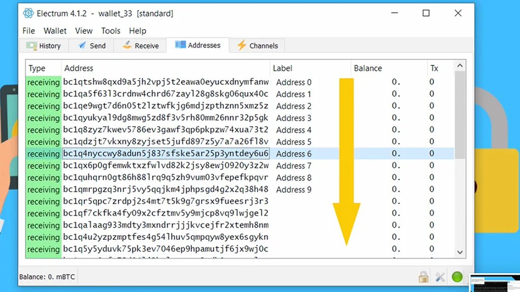Sort by the Balance column header
The width and height of the screenshot is (520, 292).
click(x=368, y=68)
